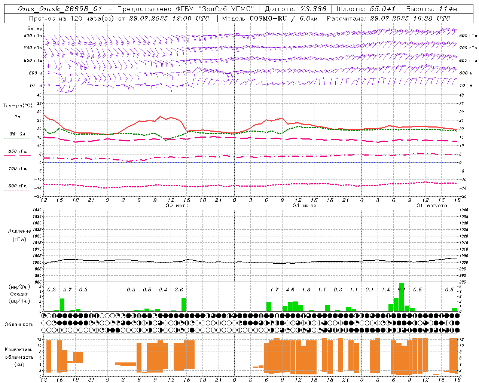Select the 0.3 three-hour precipitation value
The width and height of the screenshot is (479, 383).
[x=83, y=290]
